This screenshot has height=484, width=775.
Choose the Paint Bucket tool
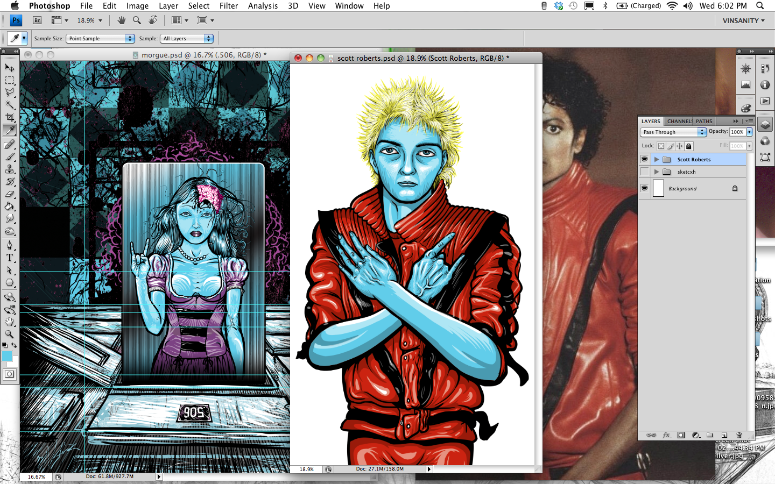click(10, 207)
